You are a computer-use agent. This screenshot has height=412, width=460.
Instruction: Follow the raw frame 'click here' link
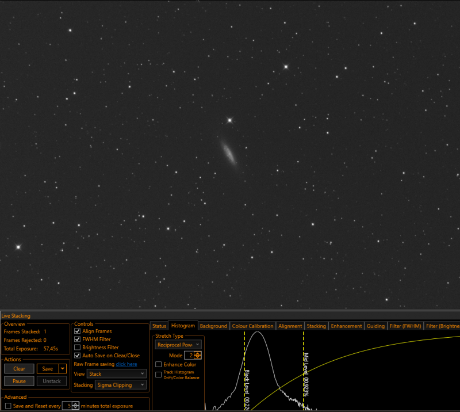[126, 364]
